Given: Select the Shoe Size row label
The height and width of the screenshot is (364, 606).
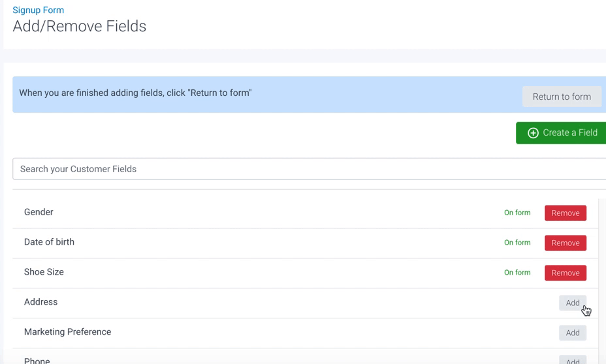Looking at the screenshot, I should (x=44, y=272).
